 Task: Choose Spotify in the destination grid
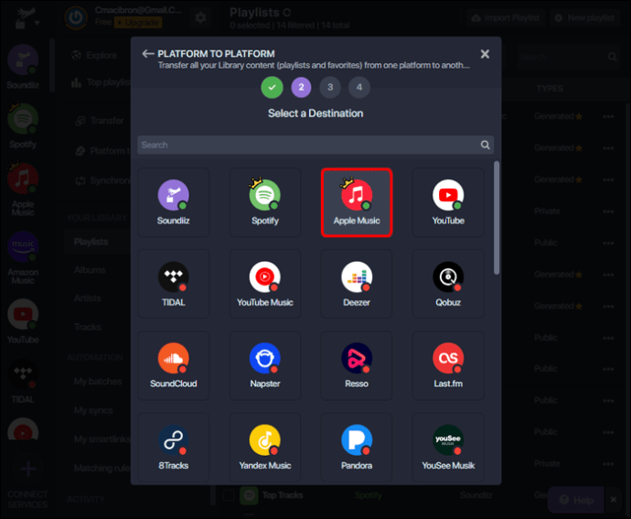(265, 202)
